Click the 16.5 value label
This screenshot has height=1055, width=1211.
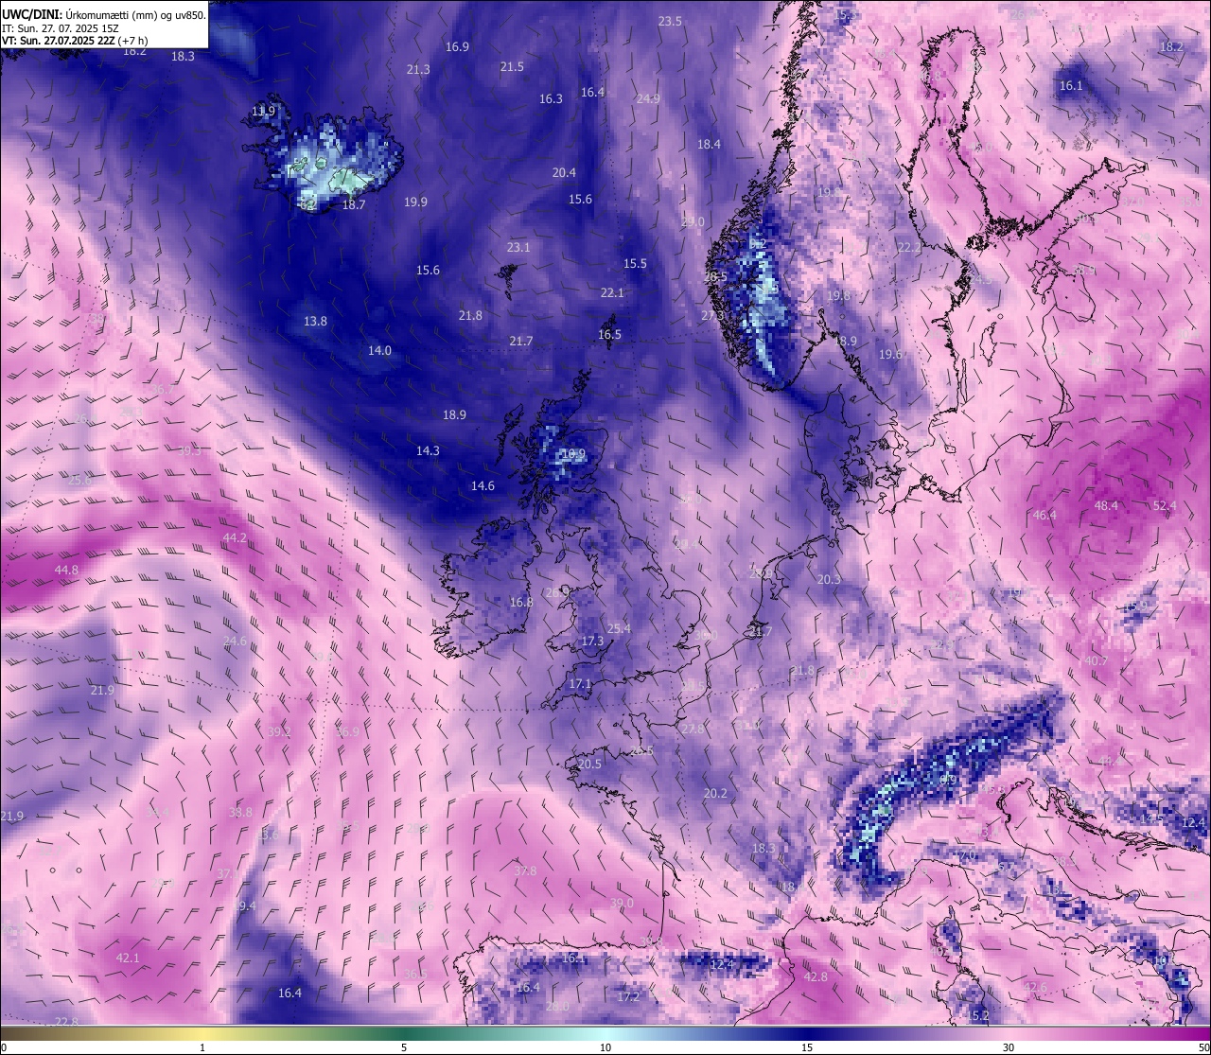[x=609, y=334]
